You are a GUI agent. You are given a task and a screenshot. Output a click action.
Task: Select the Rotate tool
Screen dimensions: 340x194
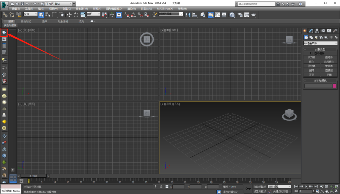(x=76, y=15)
